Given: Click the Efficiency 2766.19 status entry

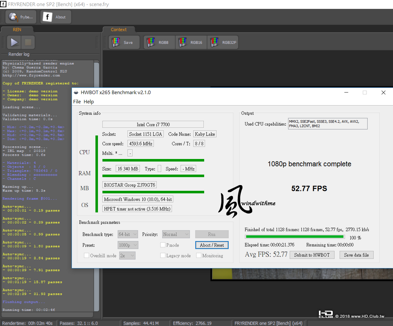Looking at the screenshot, I should click(192, 323).
